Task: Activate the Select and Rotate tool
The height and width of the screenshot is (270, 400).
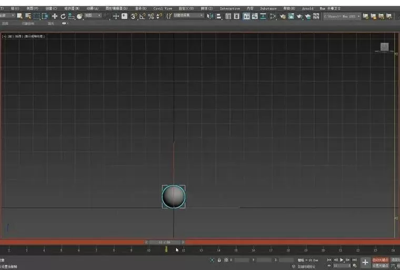Action: [x=63, y=16]
